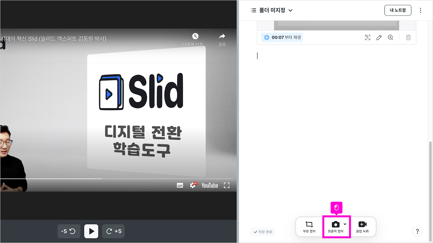Replay from 00:07 using the playback chip

point(282,37)
